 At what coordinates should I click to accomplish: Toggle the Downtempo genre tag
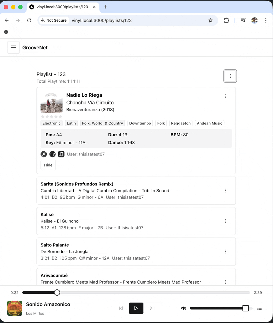pos(140,123)
